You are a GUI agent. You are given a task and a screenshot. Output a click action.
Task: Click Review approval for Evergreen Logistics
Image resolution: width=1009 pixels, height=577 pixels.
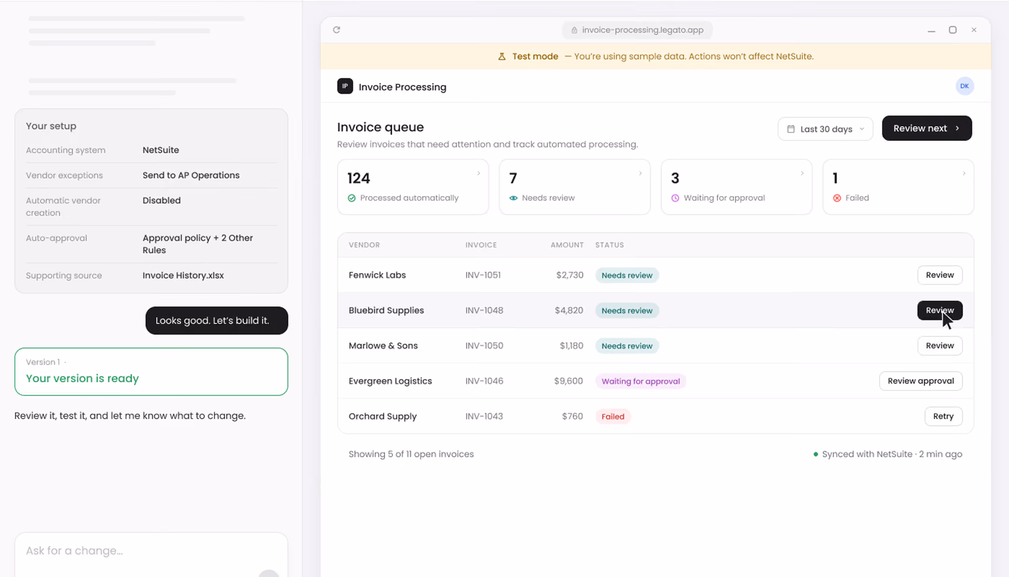tap(920, 381)
